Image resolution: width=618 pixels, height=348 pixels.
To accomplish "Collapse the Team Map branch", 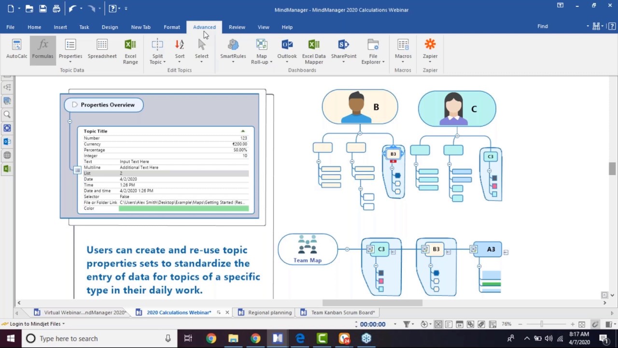I will [x=347, y=249].
